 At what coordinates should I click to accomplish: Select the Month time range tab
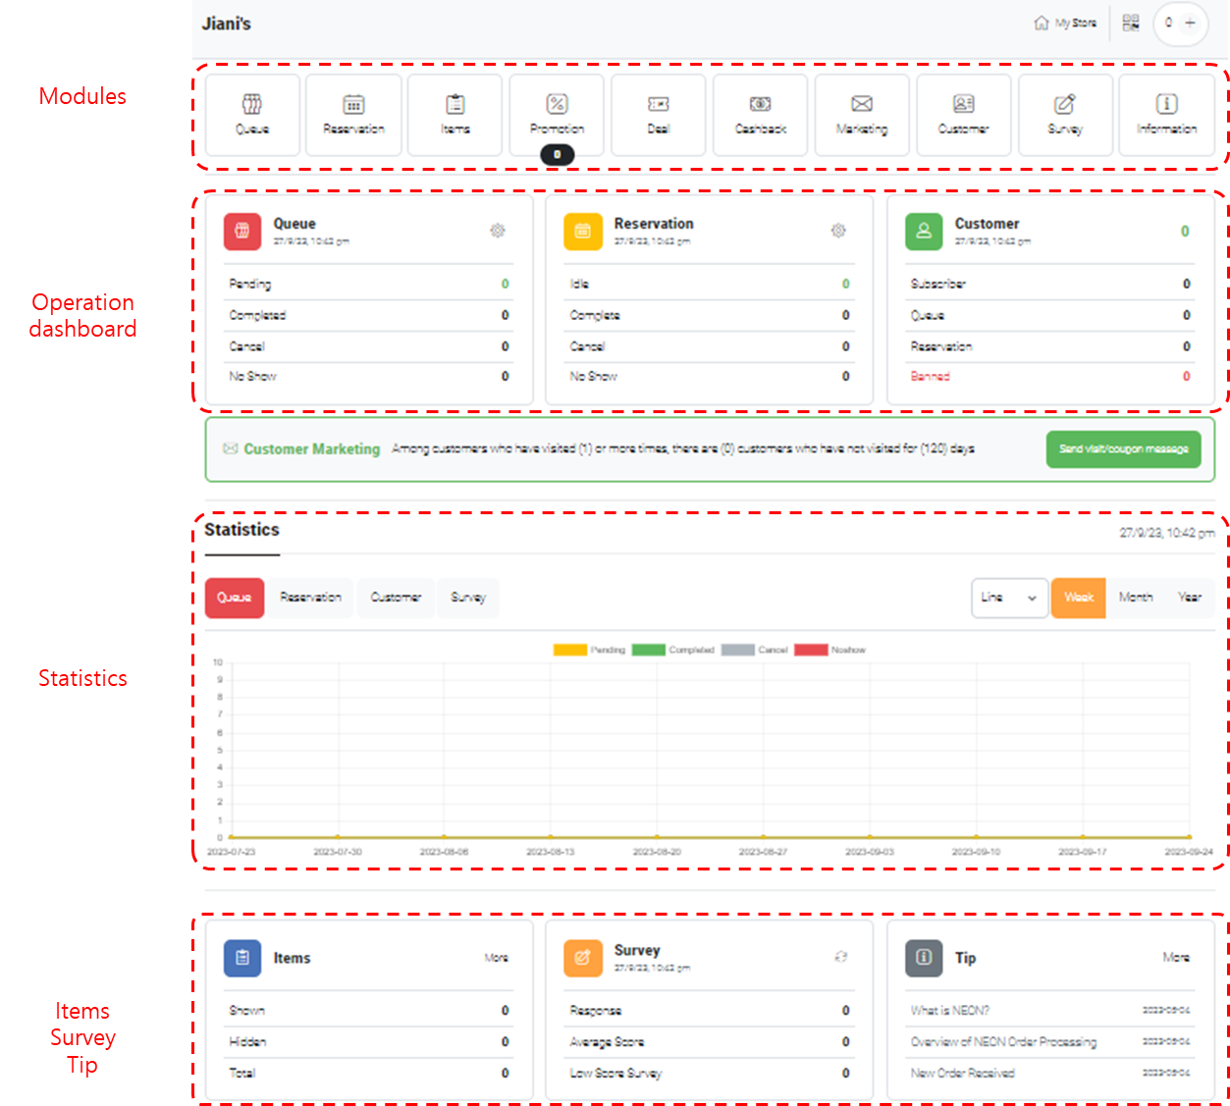1136,598
